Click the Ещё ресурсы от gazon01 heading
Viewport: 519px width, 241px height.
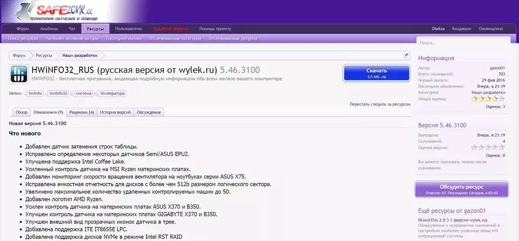pyautogui.click(x=452, y=211)
